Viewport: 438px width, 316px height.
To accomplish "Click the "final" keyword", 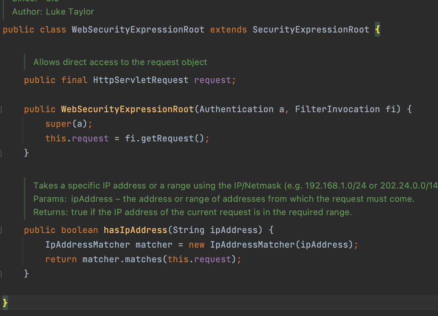I will [74, 80].
